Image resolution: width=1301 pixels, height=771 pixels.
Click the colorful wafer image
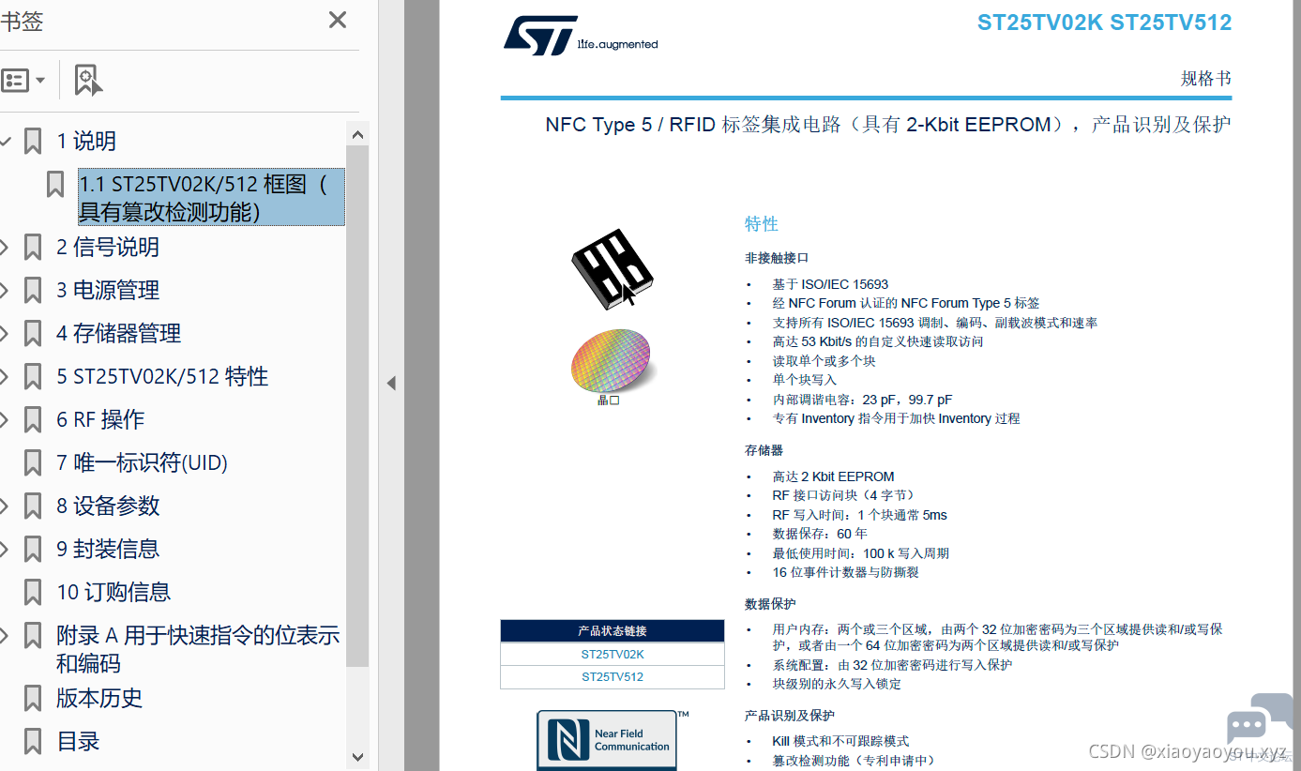[x=611, y=361]
